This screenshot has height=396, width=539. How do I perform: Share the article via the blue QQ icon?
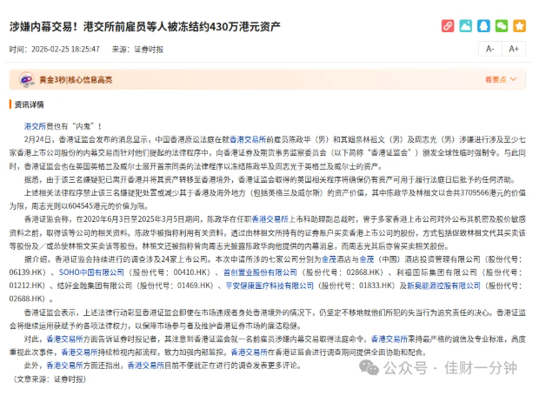point(483,26)
